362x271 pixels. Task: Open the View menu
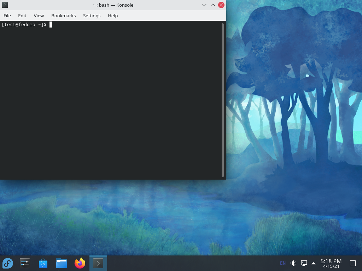pos(39,16)
